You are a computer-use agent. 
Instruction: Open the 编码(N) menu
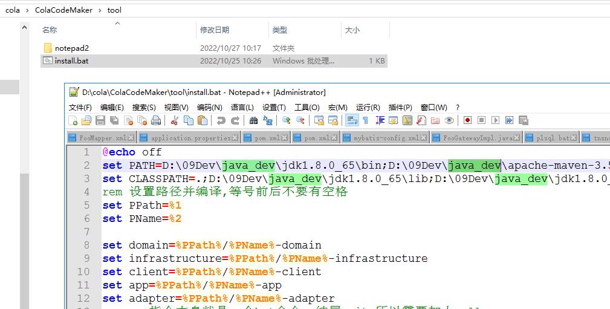tap(210, 108)
